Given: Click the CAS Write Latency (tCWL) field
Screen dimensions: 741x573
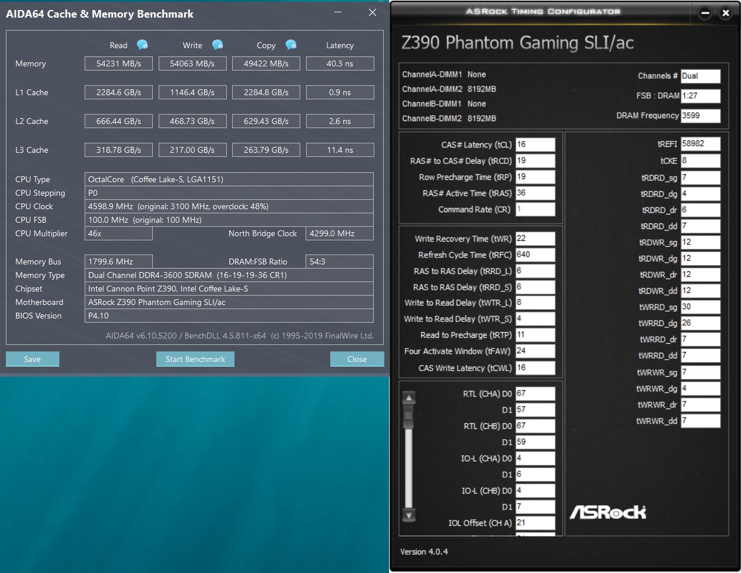Looking at the screenshot, I should tap(535, 368).
